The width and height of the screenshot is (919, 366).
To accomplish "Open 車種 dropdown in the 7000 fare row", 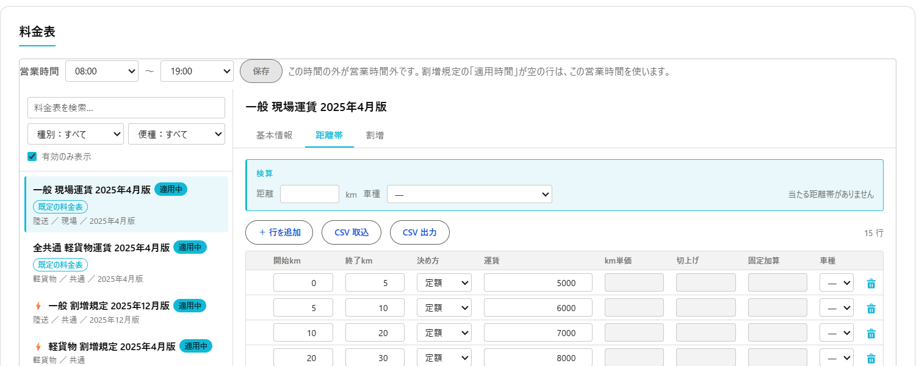I will click(837, 332).
